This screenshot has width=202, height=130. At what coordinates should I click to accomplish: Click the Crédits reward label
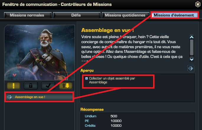click(x=90, y=126)
